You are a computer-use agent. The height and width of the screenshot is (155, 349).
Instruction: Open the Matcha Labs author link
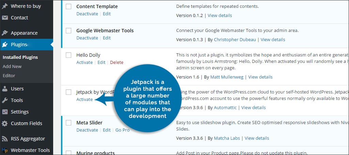pyautogui.click(x=227, y=138)
